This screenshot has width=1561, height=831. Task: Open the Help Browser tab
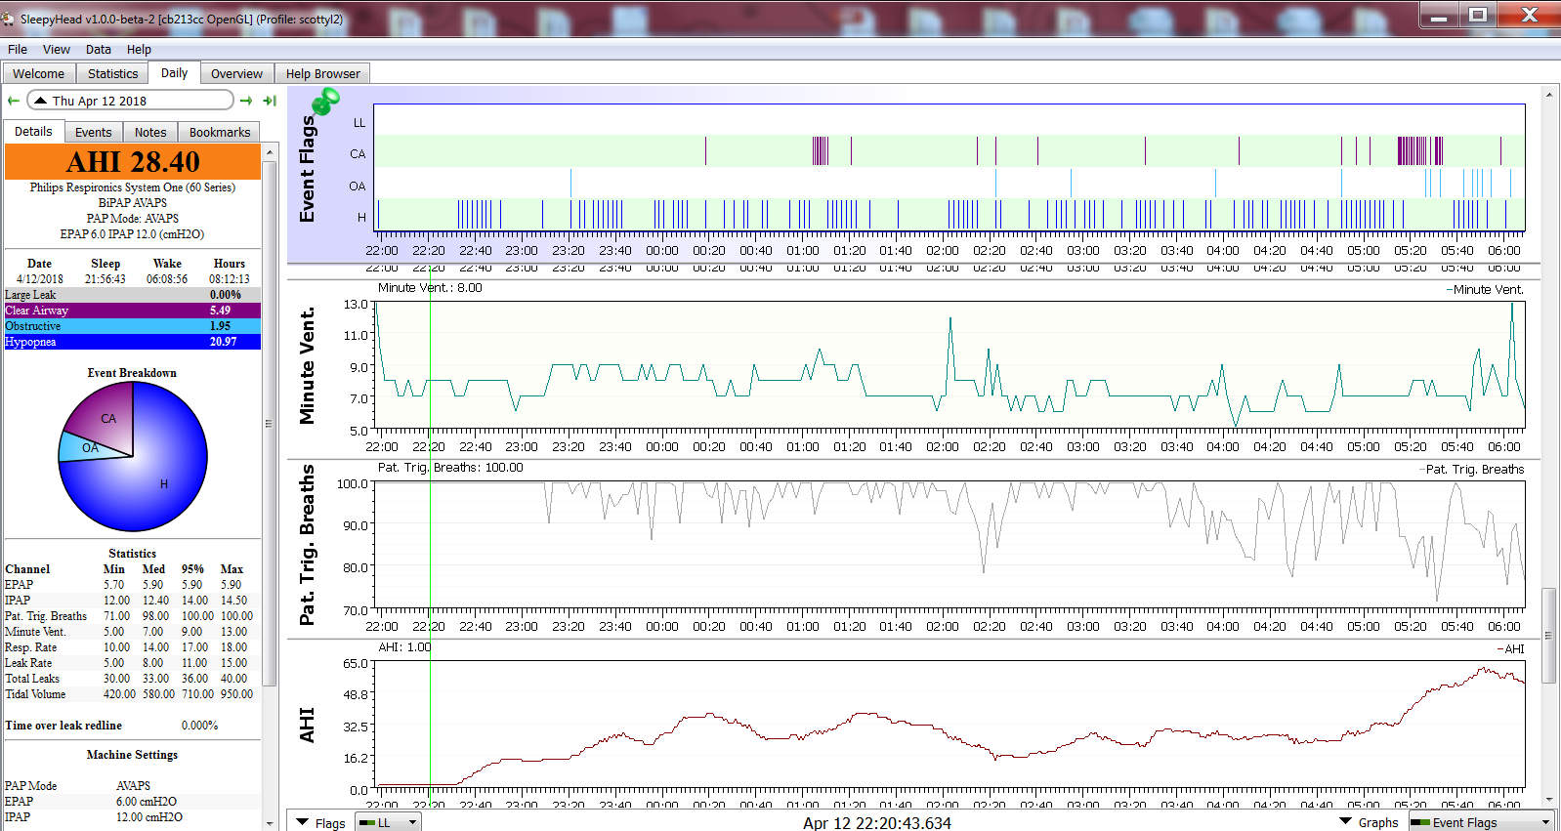(323, 73)
